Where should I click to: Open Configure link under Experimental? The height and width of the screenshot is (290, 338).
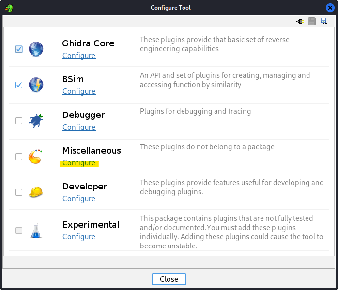pyautogui.click(x=79, y=237)
